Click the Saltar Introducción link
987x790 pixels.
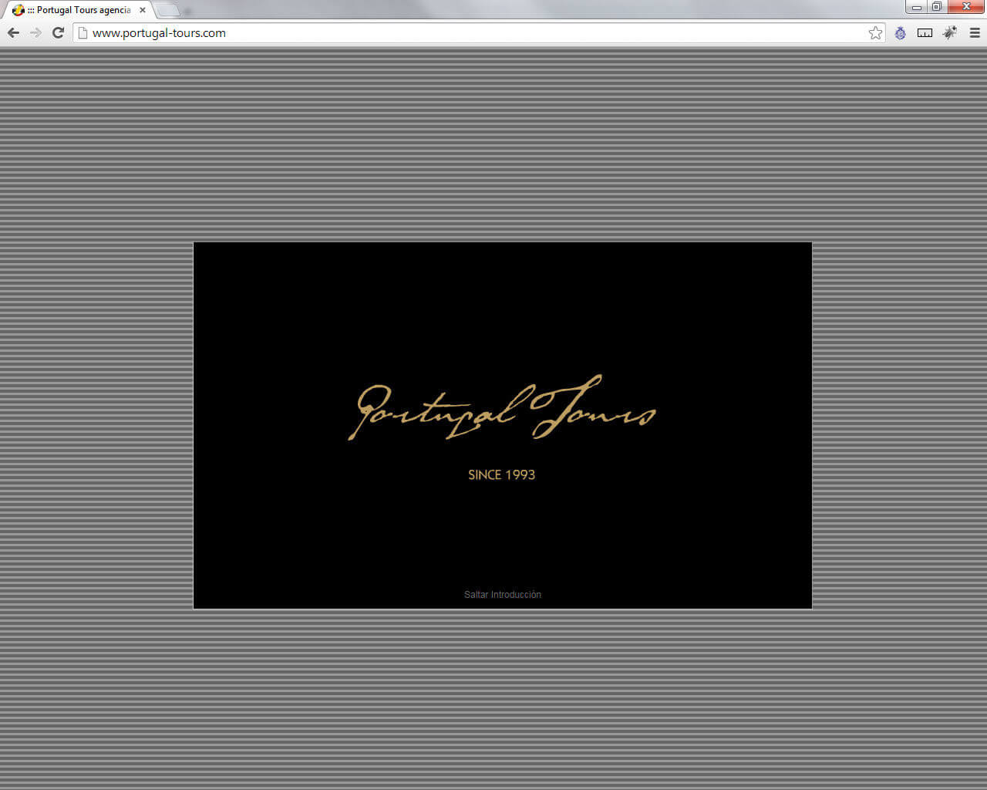click(x=503, y=595)
